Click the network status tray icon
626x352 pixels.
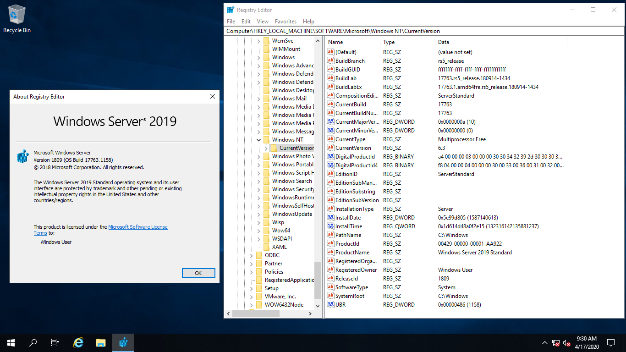tap(556, 343)
